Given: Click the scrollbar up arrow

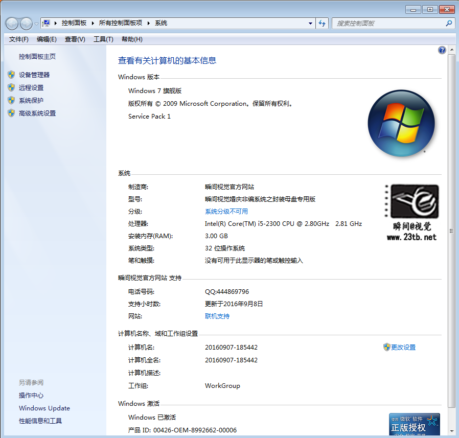Looking at the screenshot, I should [x=452, y=50].
